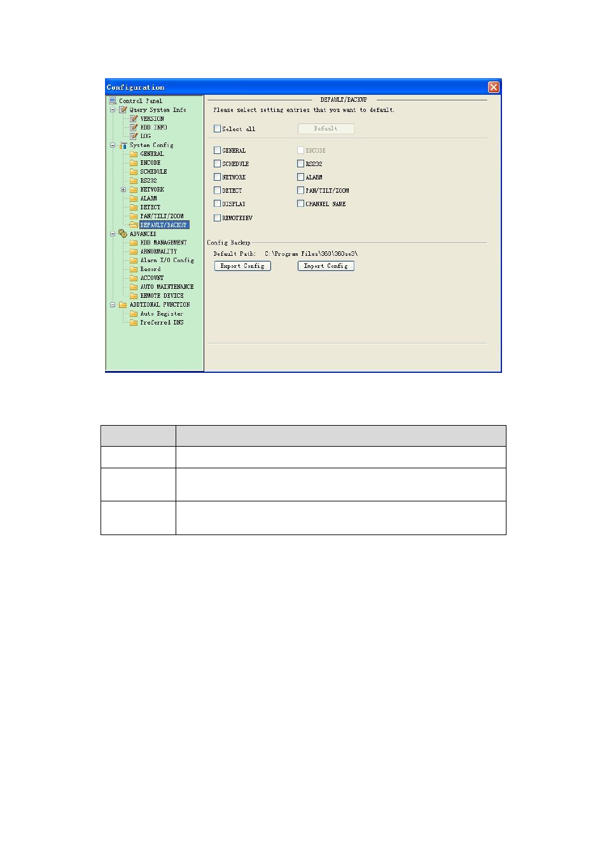Click the HDD INFO notepad icon
The height and width of the screenshot is (859, 607).
(x=134, y=127)
